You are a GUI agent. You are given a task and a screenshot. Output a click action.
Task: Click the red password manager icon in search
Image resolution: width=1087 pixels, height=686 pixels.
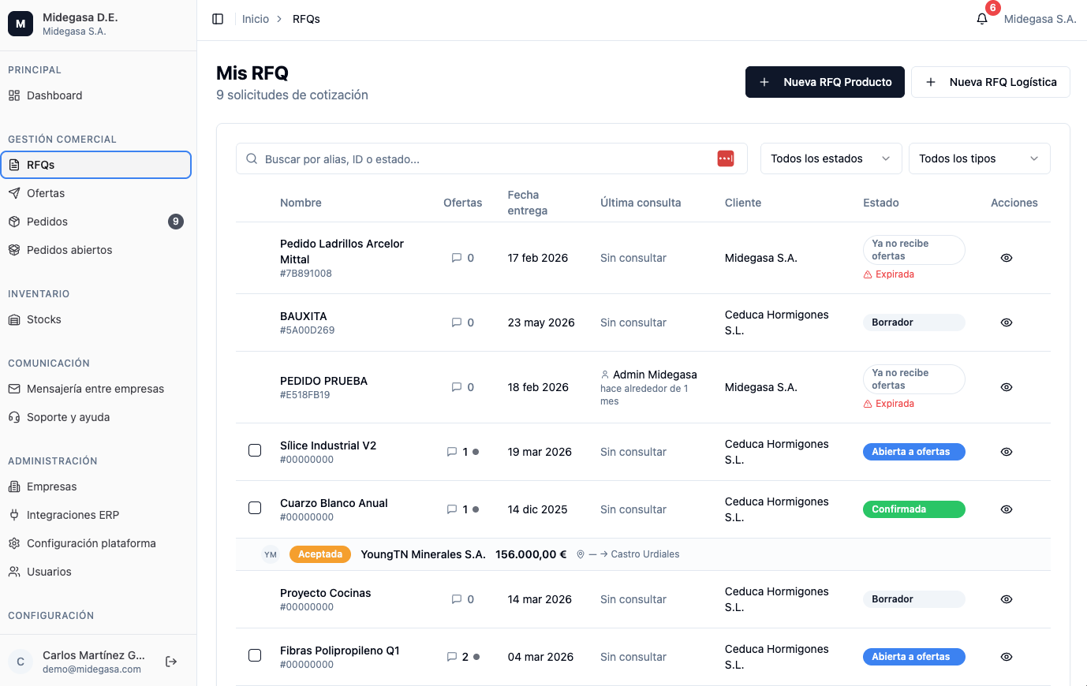point(726,158)
